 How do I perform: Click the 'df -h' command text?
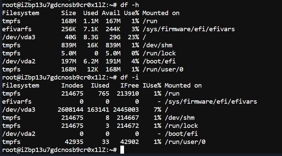[129, 5]
